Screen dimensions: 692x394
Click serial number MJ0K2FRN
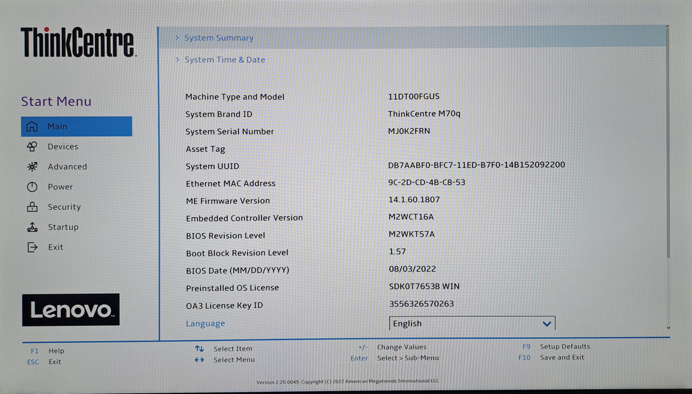coord(410,131)
